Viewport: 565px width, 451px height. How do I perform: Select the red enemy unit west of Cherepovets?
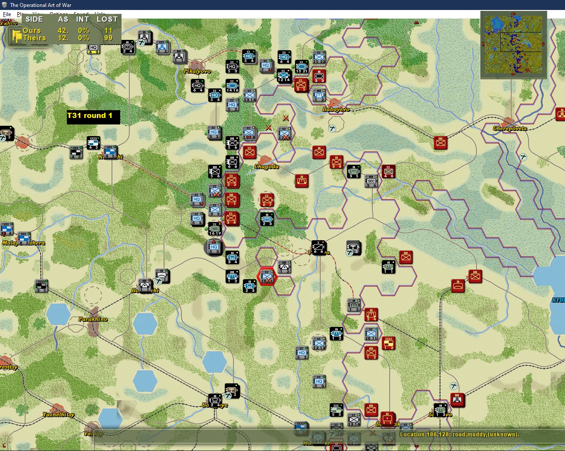coord(440,143)
